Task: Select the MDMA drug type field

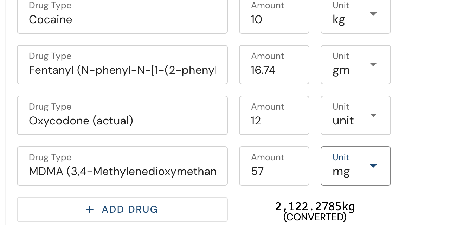Action: tap(122, 166)
